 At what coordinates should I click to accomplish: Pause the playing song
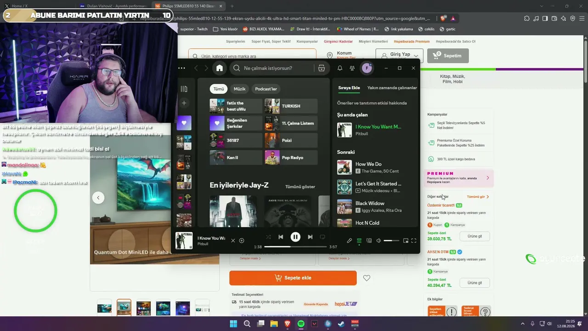[295, 237]
